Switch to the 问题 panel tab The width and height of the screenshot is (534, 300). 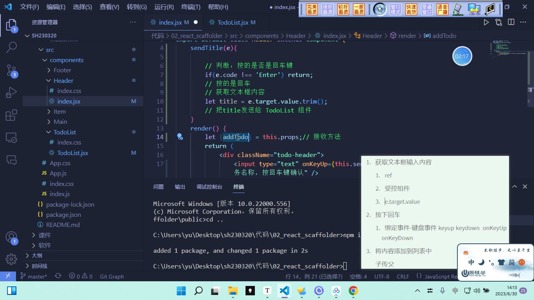point(158,187)
